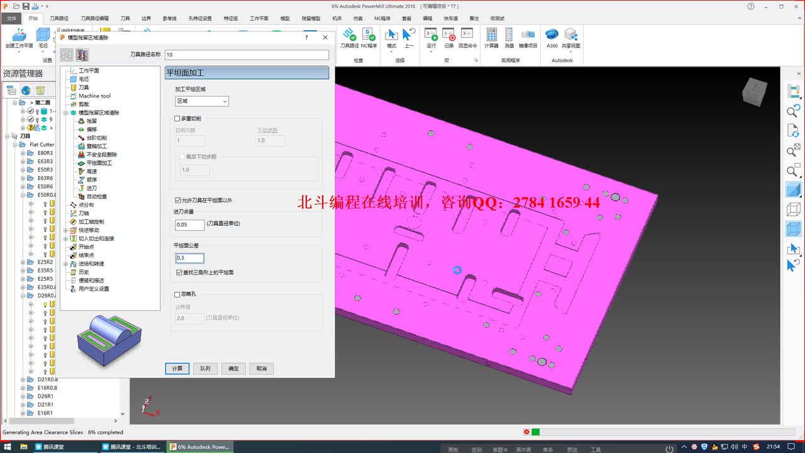This screenshot has height=453, width=805.
Task: Click the 刀具路径名称 input field
Action: (247, 55)
